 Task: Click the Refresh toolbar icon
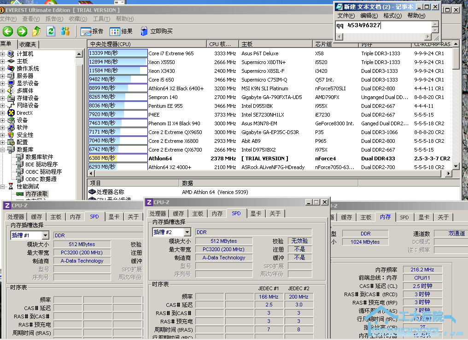tap(51, 31)
